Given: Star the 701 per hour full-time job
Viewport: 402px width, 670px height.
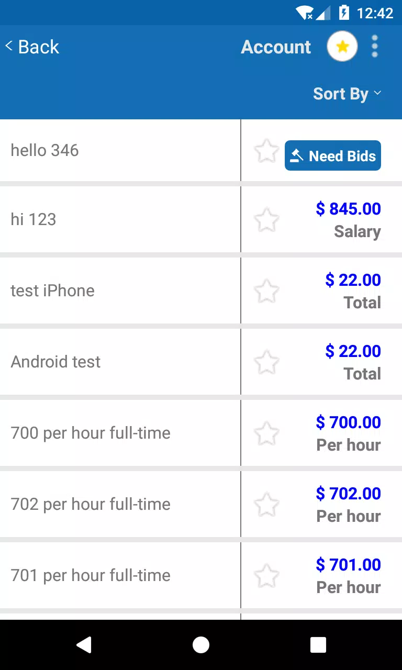Looking at the screenshot, I should click(266, 576).
